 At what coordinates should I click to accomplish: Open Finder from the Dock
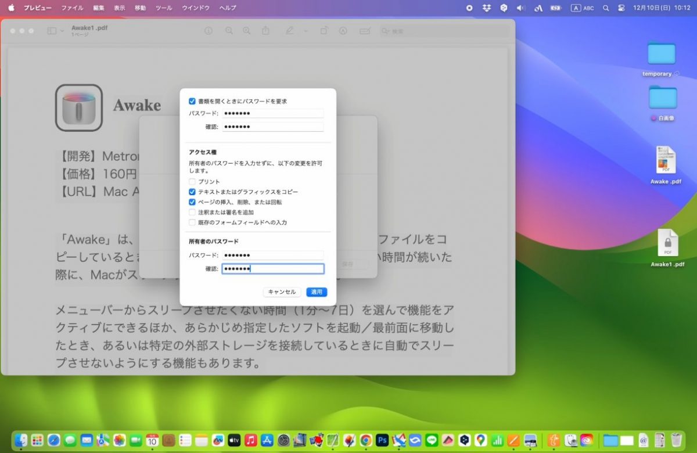21,440
